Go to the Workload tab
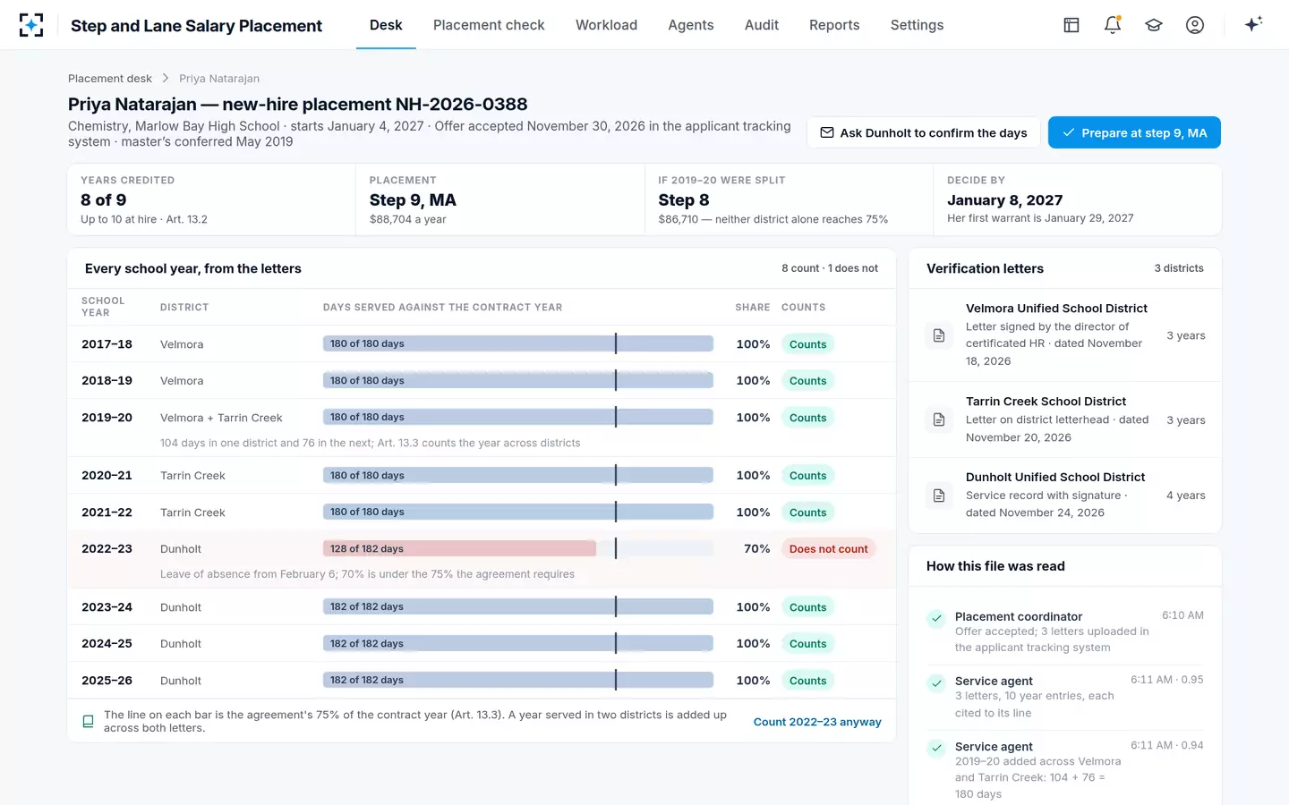The width and height of the screenshot is (1289, 805). pos(606,25)
